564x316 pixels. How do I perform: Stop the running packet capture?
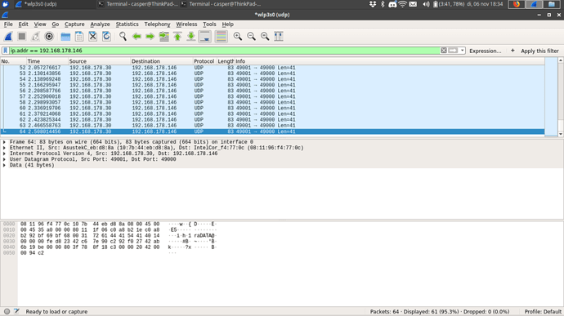click(x=22, y=36)
